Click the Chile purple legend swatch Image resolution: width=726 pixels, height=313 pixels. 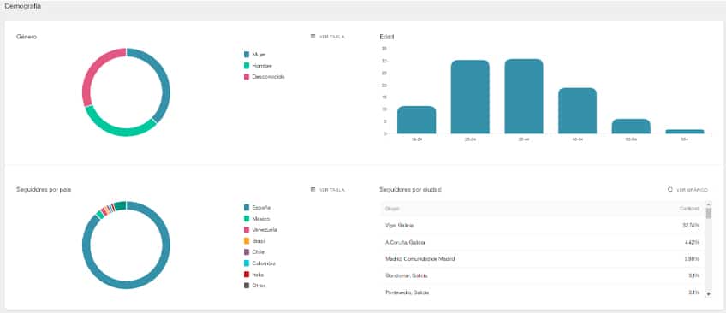click(x=247, y=252)
